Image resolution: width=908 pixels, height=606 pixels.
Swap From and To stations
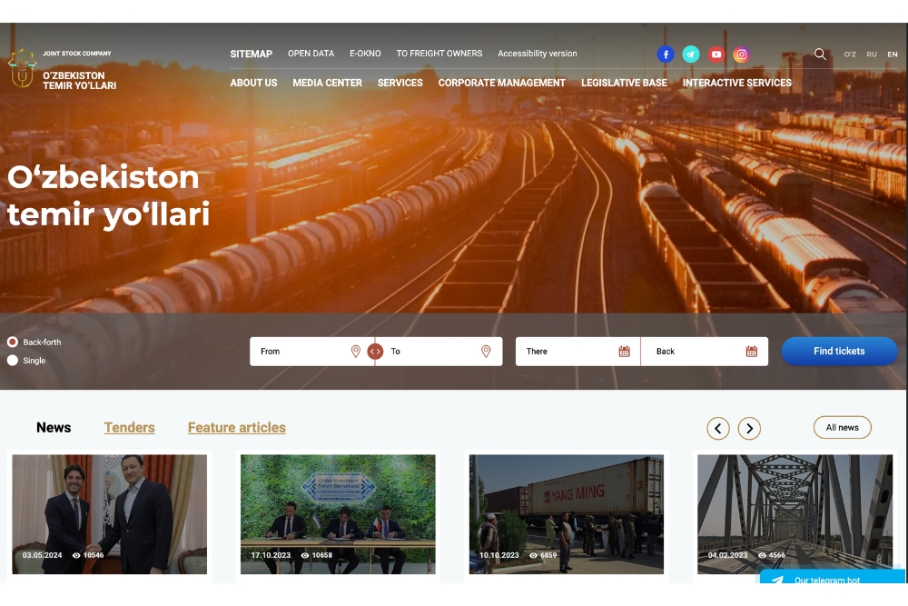point(375,352)
